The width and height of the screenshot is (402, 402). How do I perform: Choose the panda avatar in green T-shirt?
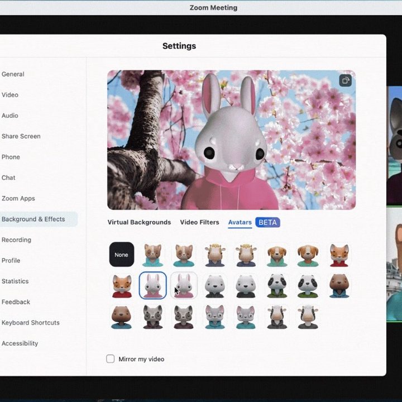[x=308, y=286]
